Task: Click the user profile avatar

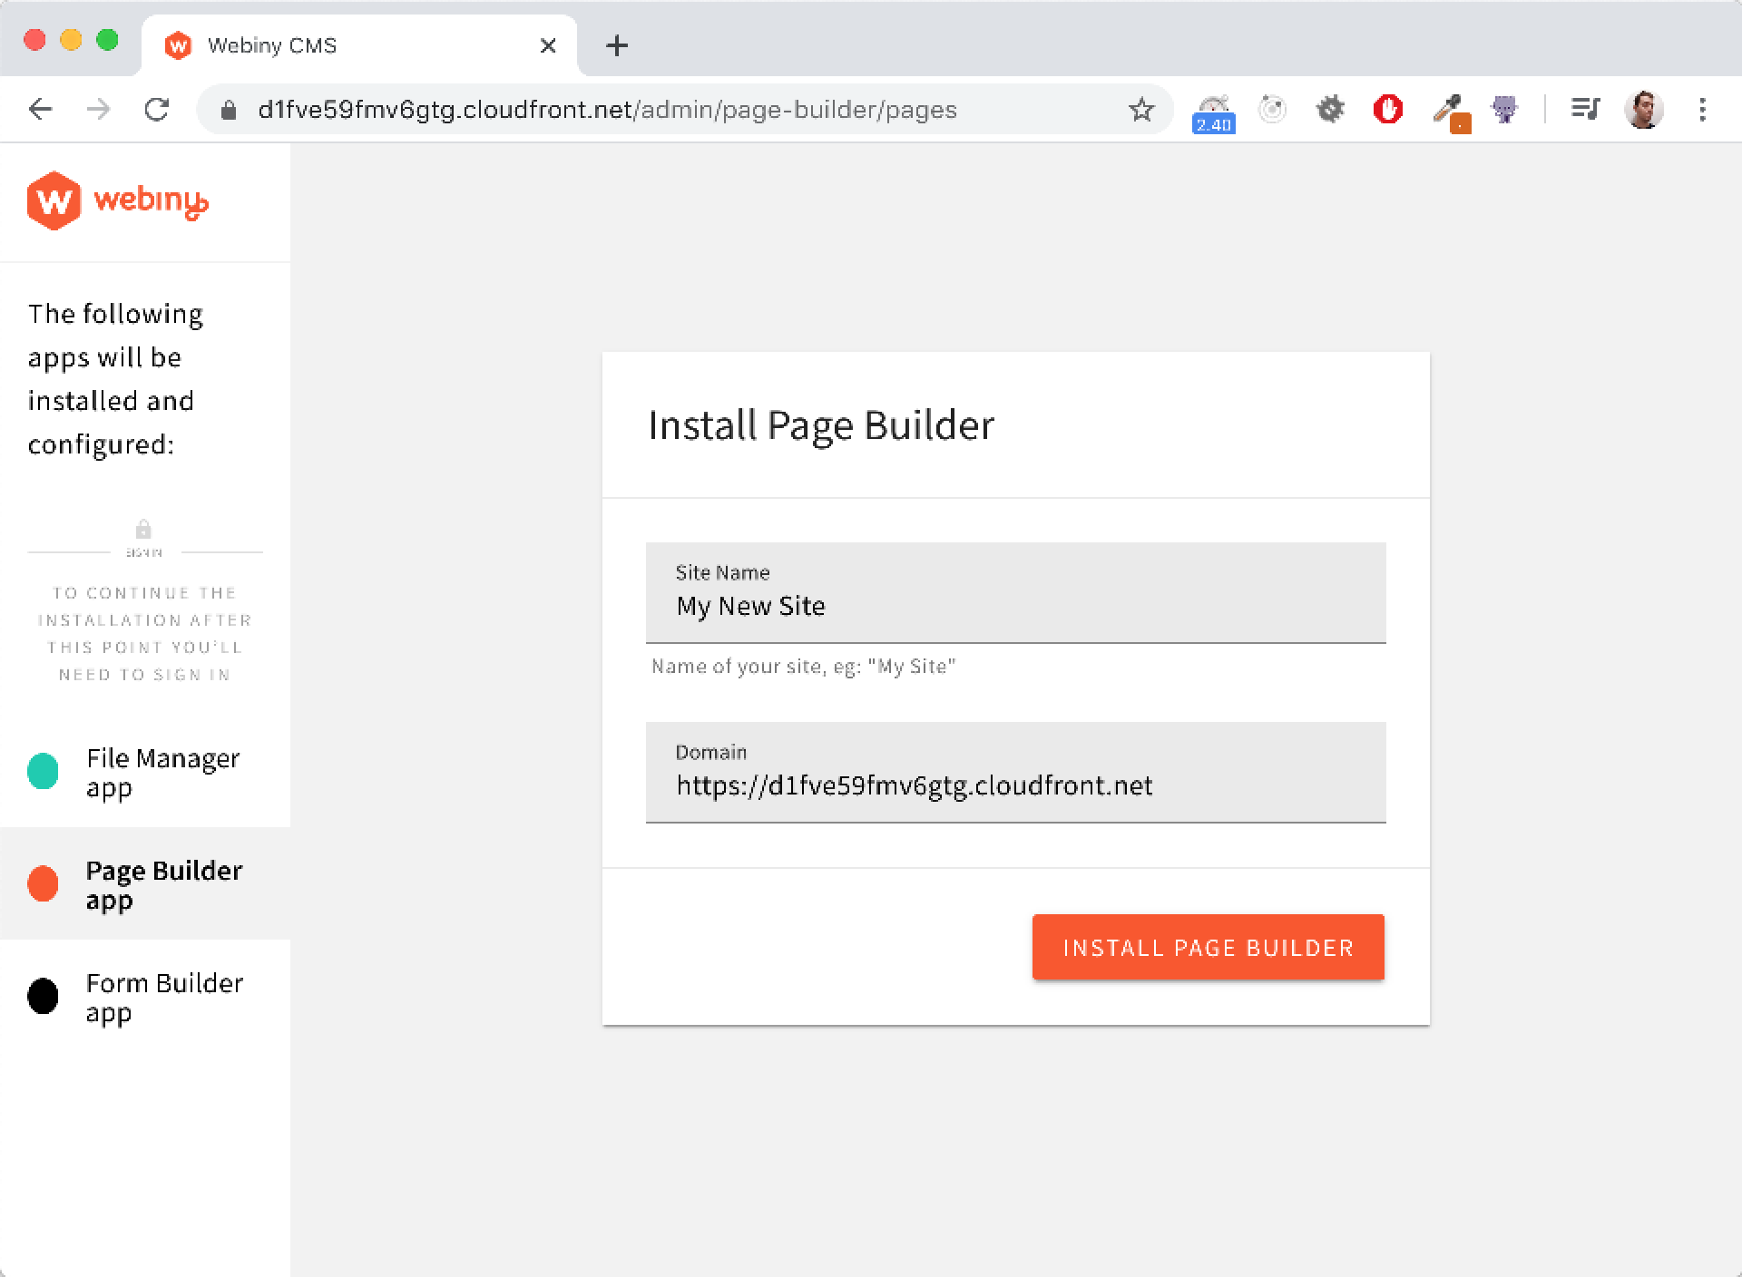Action: pyautogui.click(x=1643, y=110)
